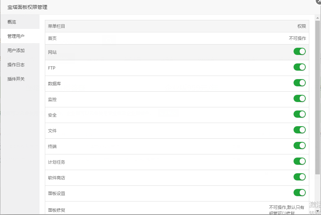Close the permission management dialog
321x215 pixels.
(x=319, y=1)
